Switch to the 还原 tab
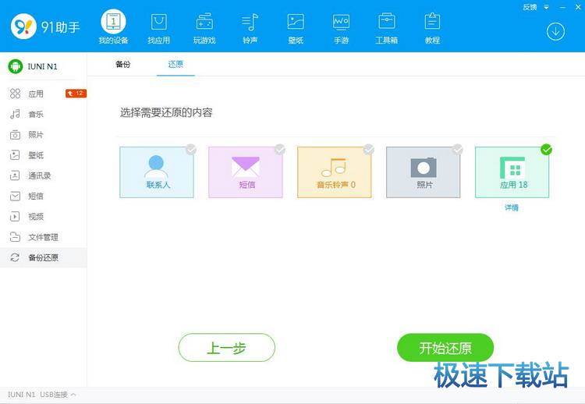 175,64
